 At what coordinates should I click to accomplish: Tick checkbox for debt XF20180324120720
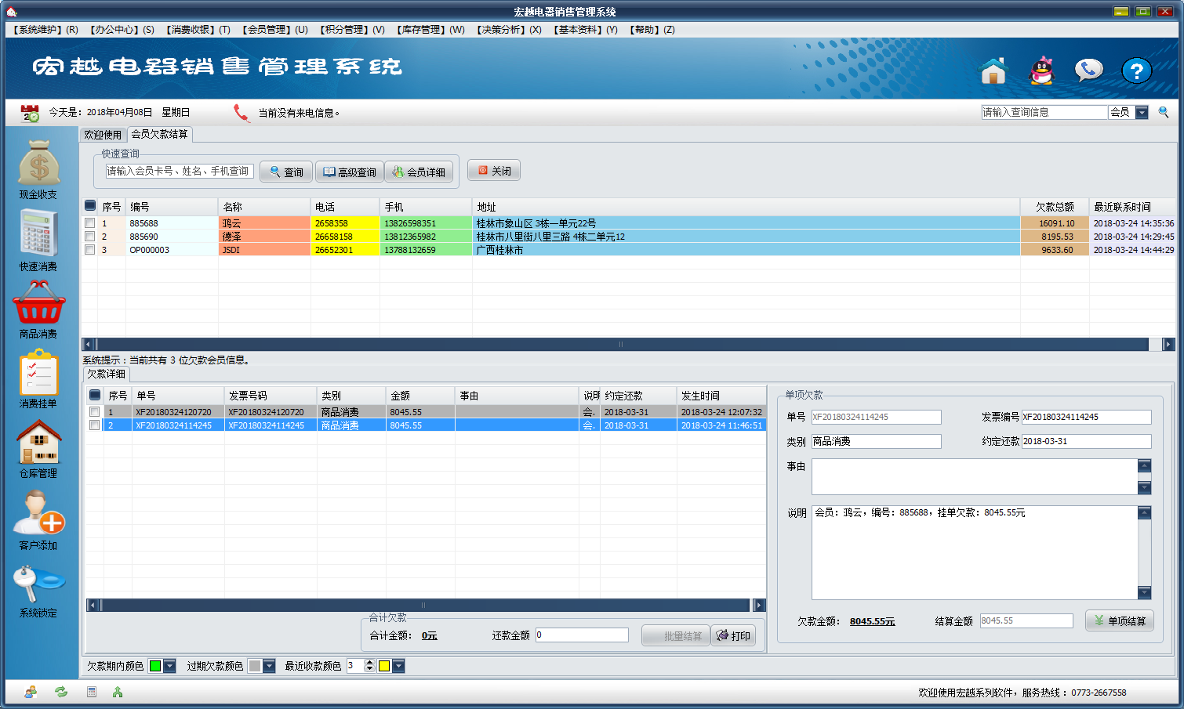click(x=95, y=412)
